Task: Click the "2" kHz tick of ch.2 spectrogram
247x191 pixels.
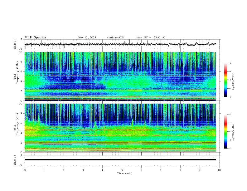Action: [22, 143]
